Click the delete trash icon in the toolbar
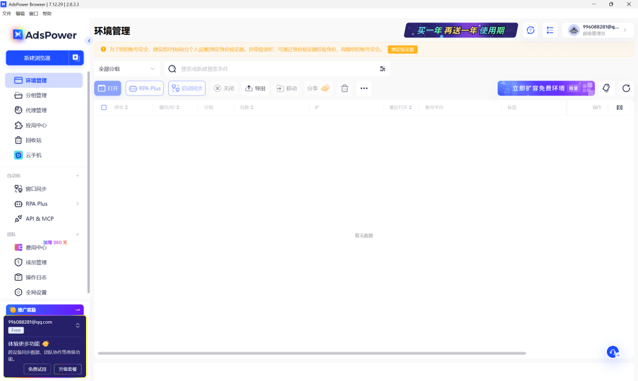This screenshot has width=638, height=381. click(345, 88)
